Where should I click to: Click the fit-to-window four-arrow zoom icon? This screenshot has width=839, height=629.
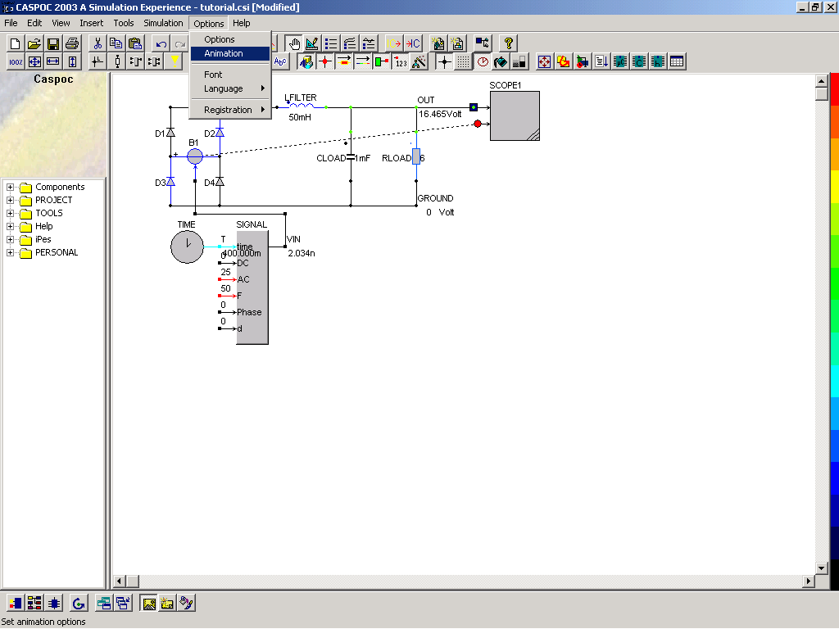coord(34,62)
